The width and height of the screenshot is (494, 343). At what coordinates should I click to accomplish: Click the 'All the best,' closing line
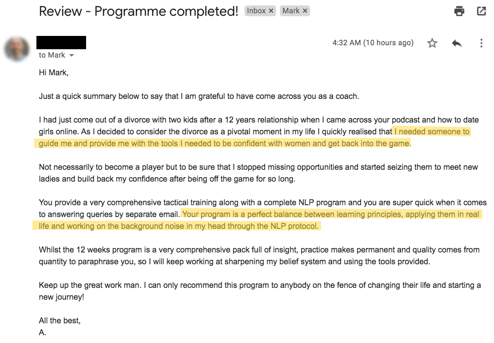60,321
